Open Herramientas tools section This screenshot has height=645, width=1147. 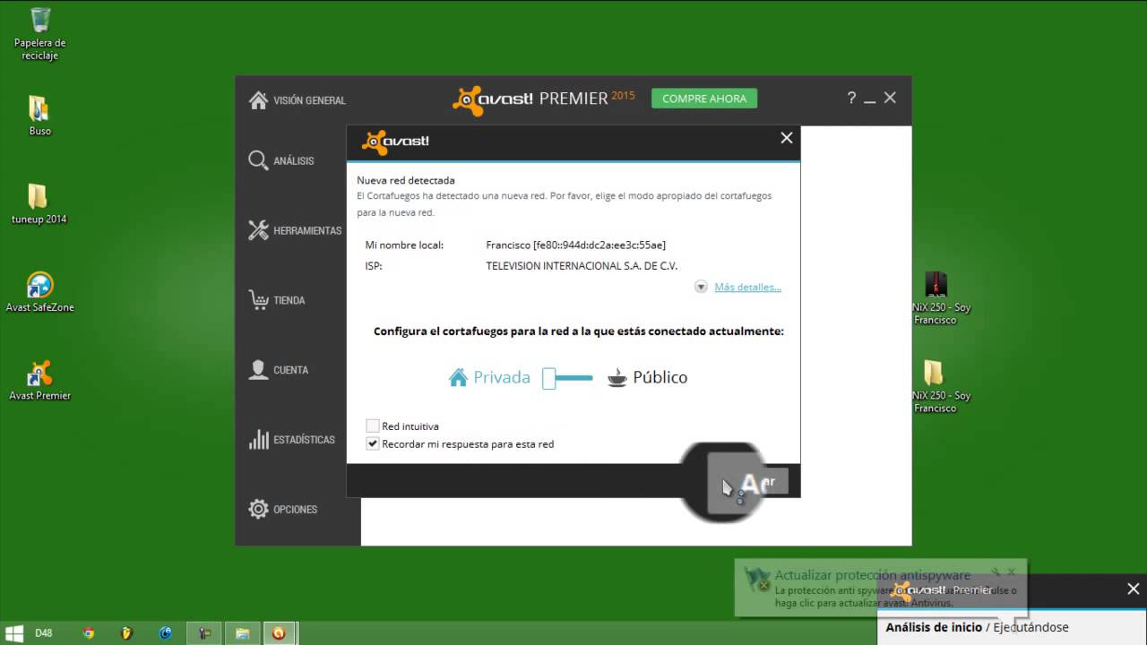(295, 230)
